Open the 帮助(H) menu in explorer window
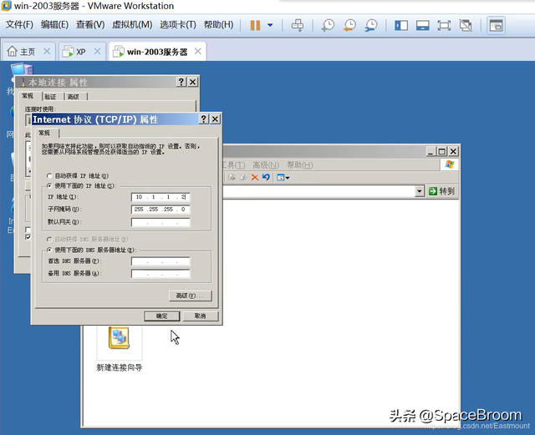Viewport: 535px width, 435px height. click(x=300, y=165)
